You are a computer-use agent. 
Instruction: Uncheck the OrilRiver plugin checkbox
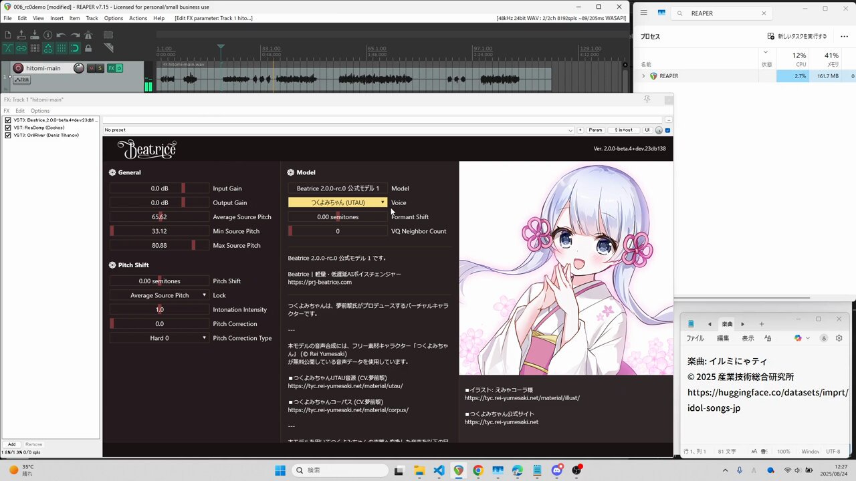[x=8, y=135]
